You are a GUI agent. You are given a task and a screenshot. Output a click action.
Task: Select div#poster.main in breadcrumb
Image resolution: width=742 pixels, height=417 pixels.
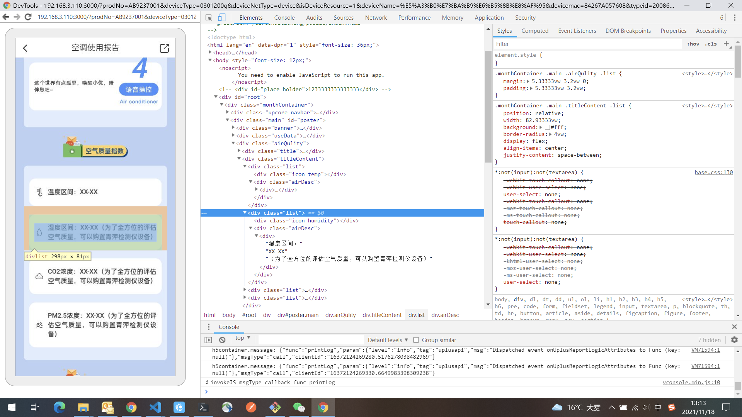coord(298,315)
